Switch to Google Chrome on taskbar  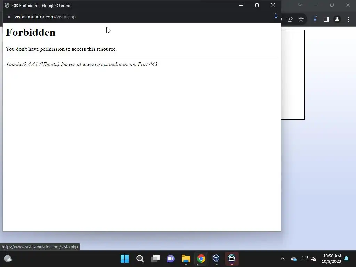pyautogui.click(x=201, y=259)
